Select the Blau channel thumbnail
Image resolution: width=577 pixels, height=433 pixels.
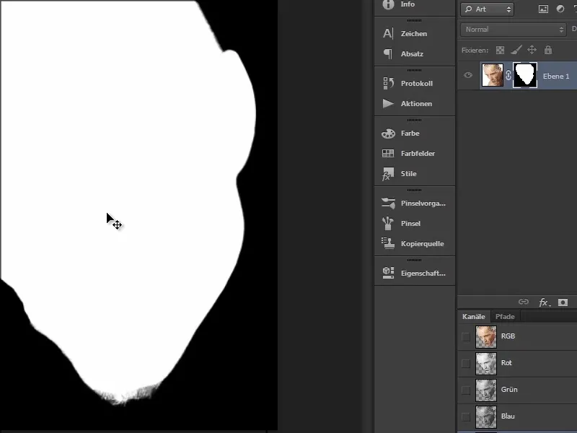coord(486,417)
